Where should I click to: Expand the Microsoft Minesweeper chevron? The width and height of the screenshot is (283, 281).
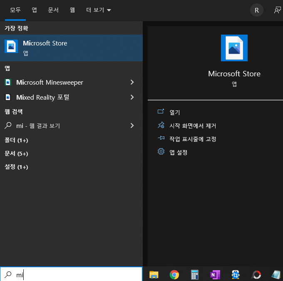(132, 82)
